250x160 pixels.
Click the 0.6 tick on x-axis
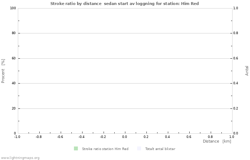[189, 137]
